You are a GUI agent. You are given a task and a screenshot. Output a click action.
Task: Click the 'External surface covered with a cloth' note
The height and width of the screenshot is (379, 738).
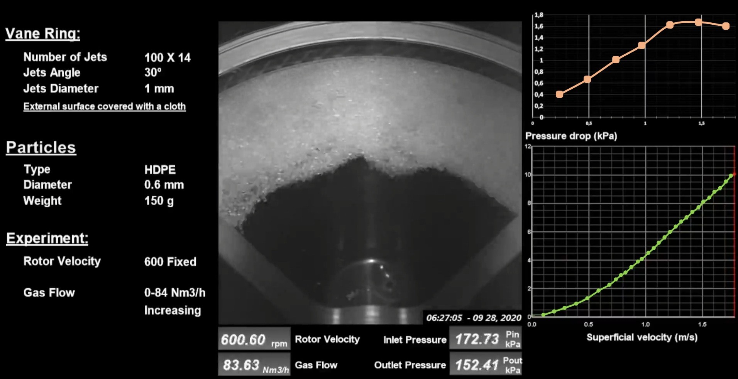pos(104,106)
